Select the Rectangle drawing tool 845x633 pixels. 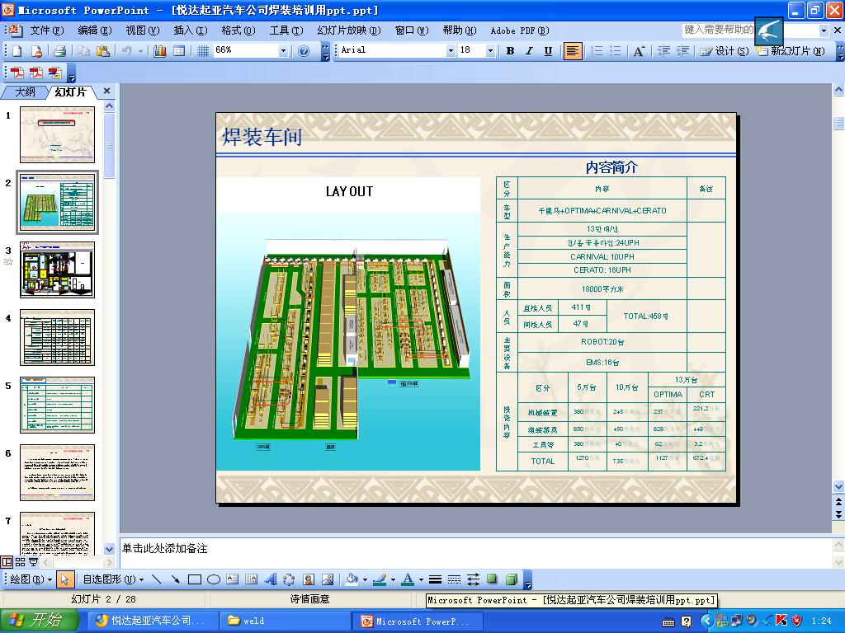(x=195, y=579)
